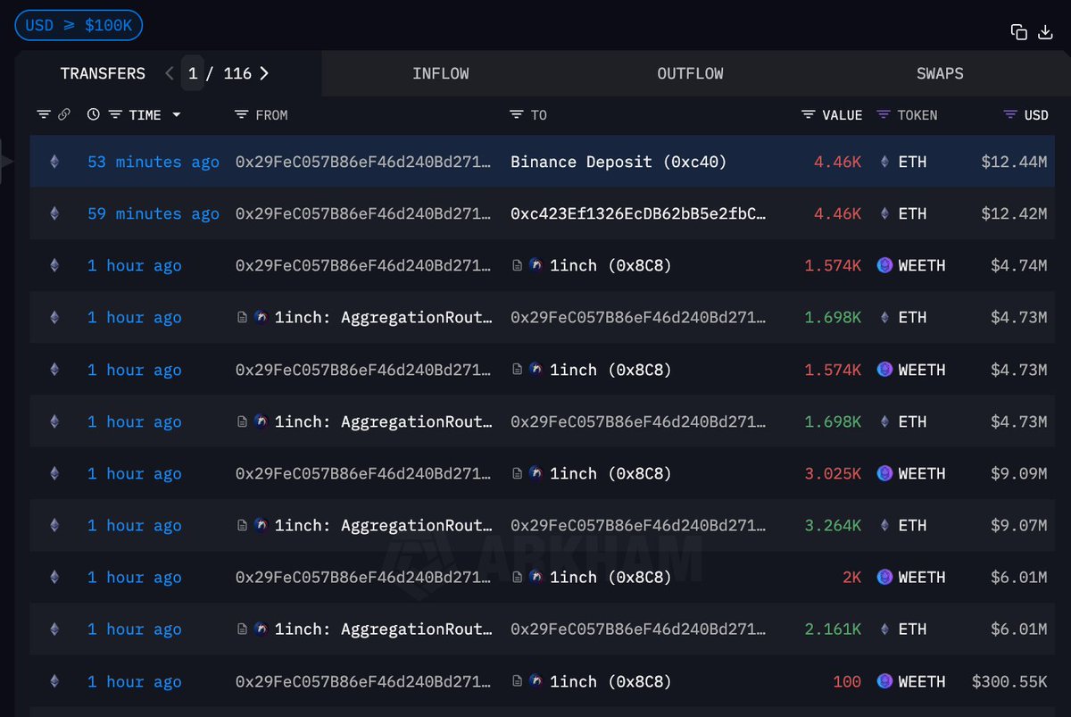Click the 4.46K value in the $12.44M row
The image size is (1071, 717).
click(x=837, y=162)
